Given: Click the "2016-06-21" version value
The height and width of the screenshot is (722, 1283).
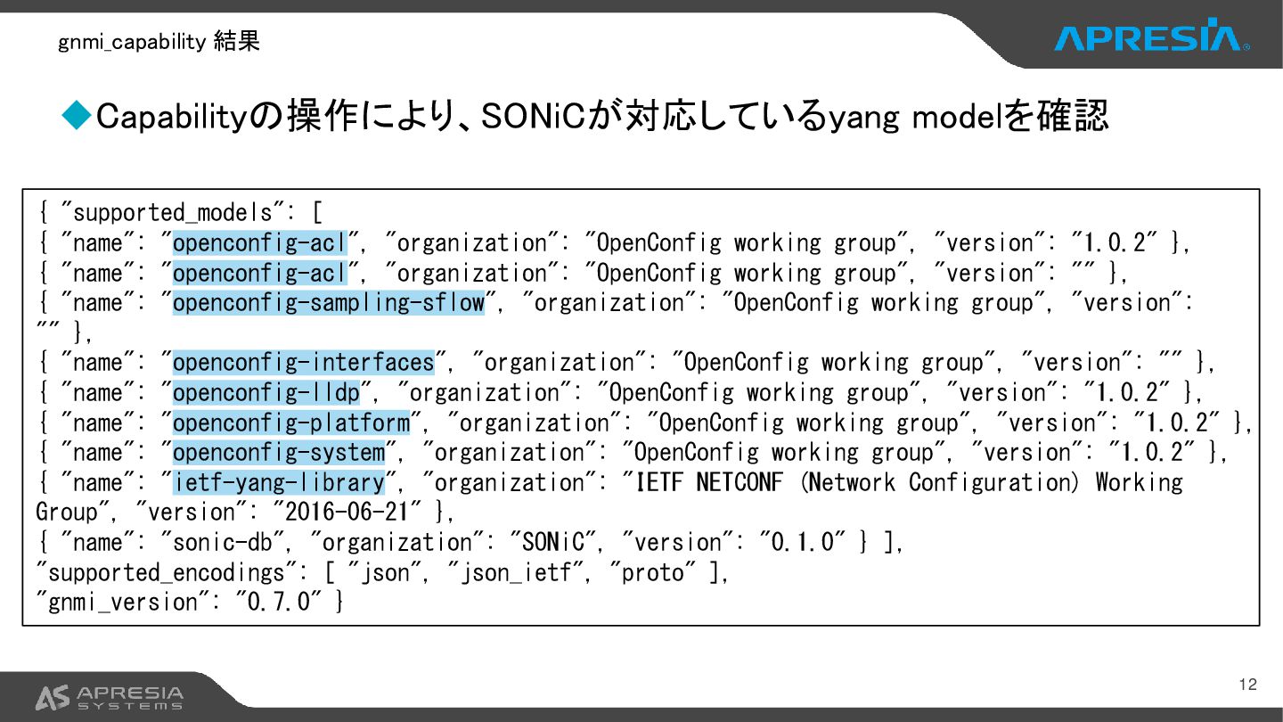Looking at the screenshot, I should [x=349, y=513].
